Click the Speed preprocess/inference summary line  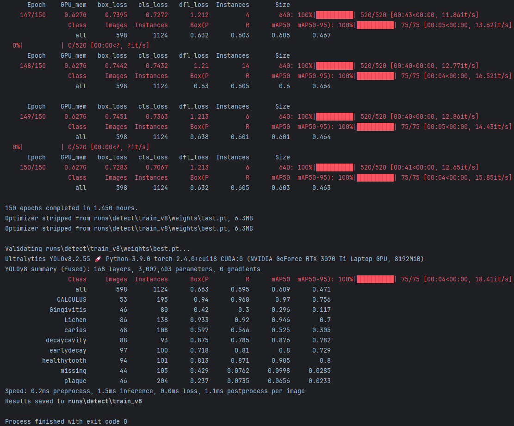click(155, 391)
